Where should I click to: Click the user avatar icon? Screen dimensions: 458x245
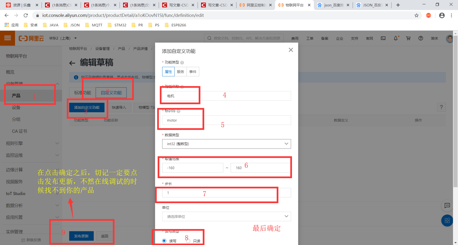click(x=449, y=39)
